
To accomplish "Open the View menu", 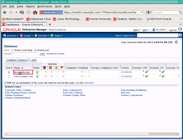I will 20,6.
